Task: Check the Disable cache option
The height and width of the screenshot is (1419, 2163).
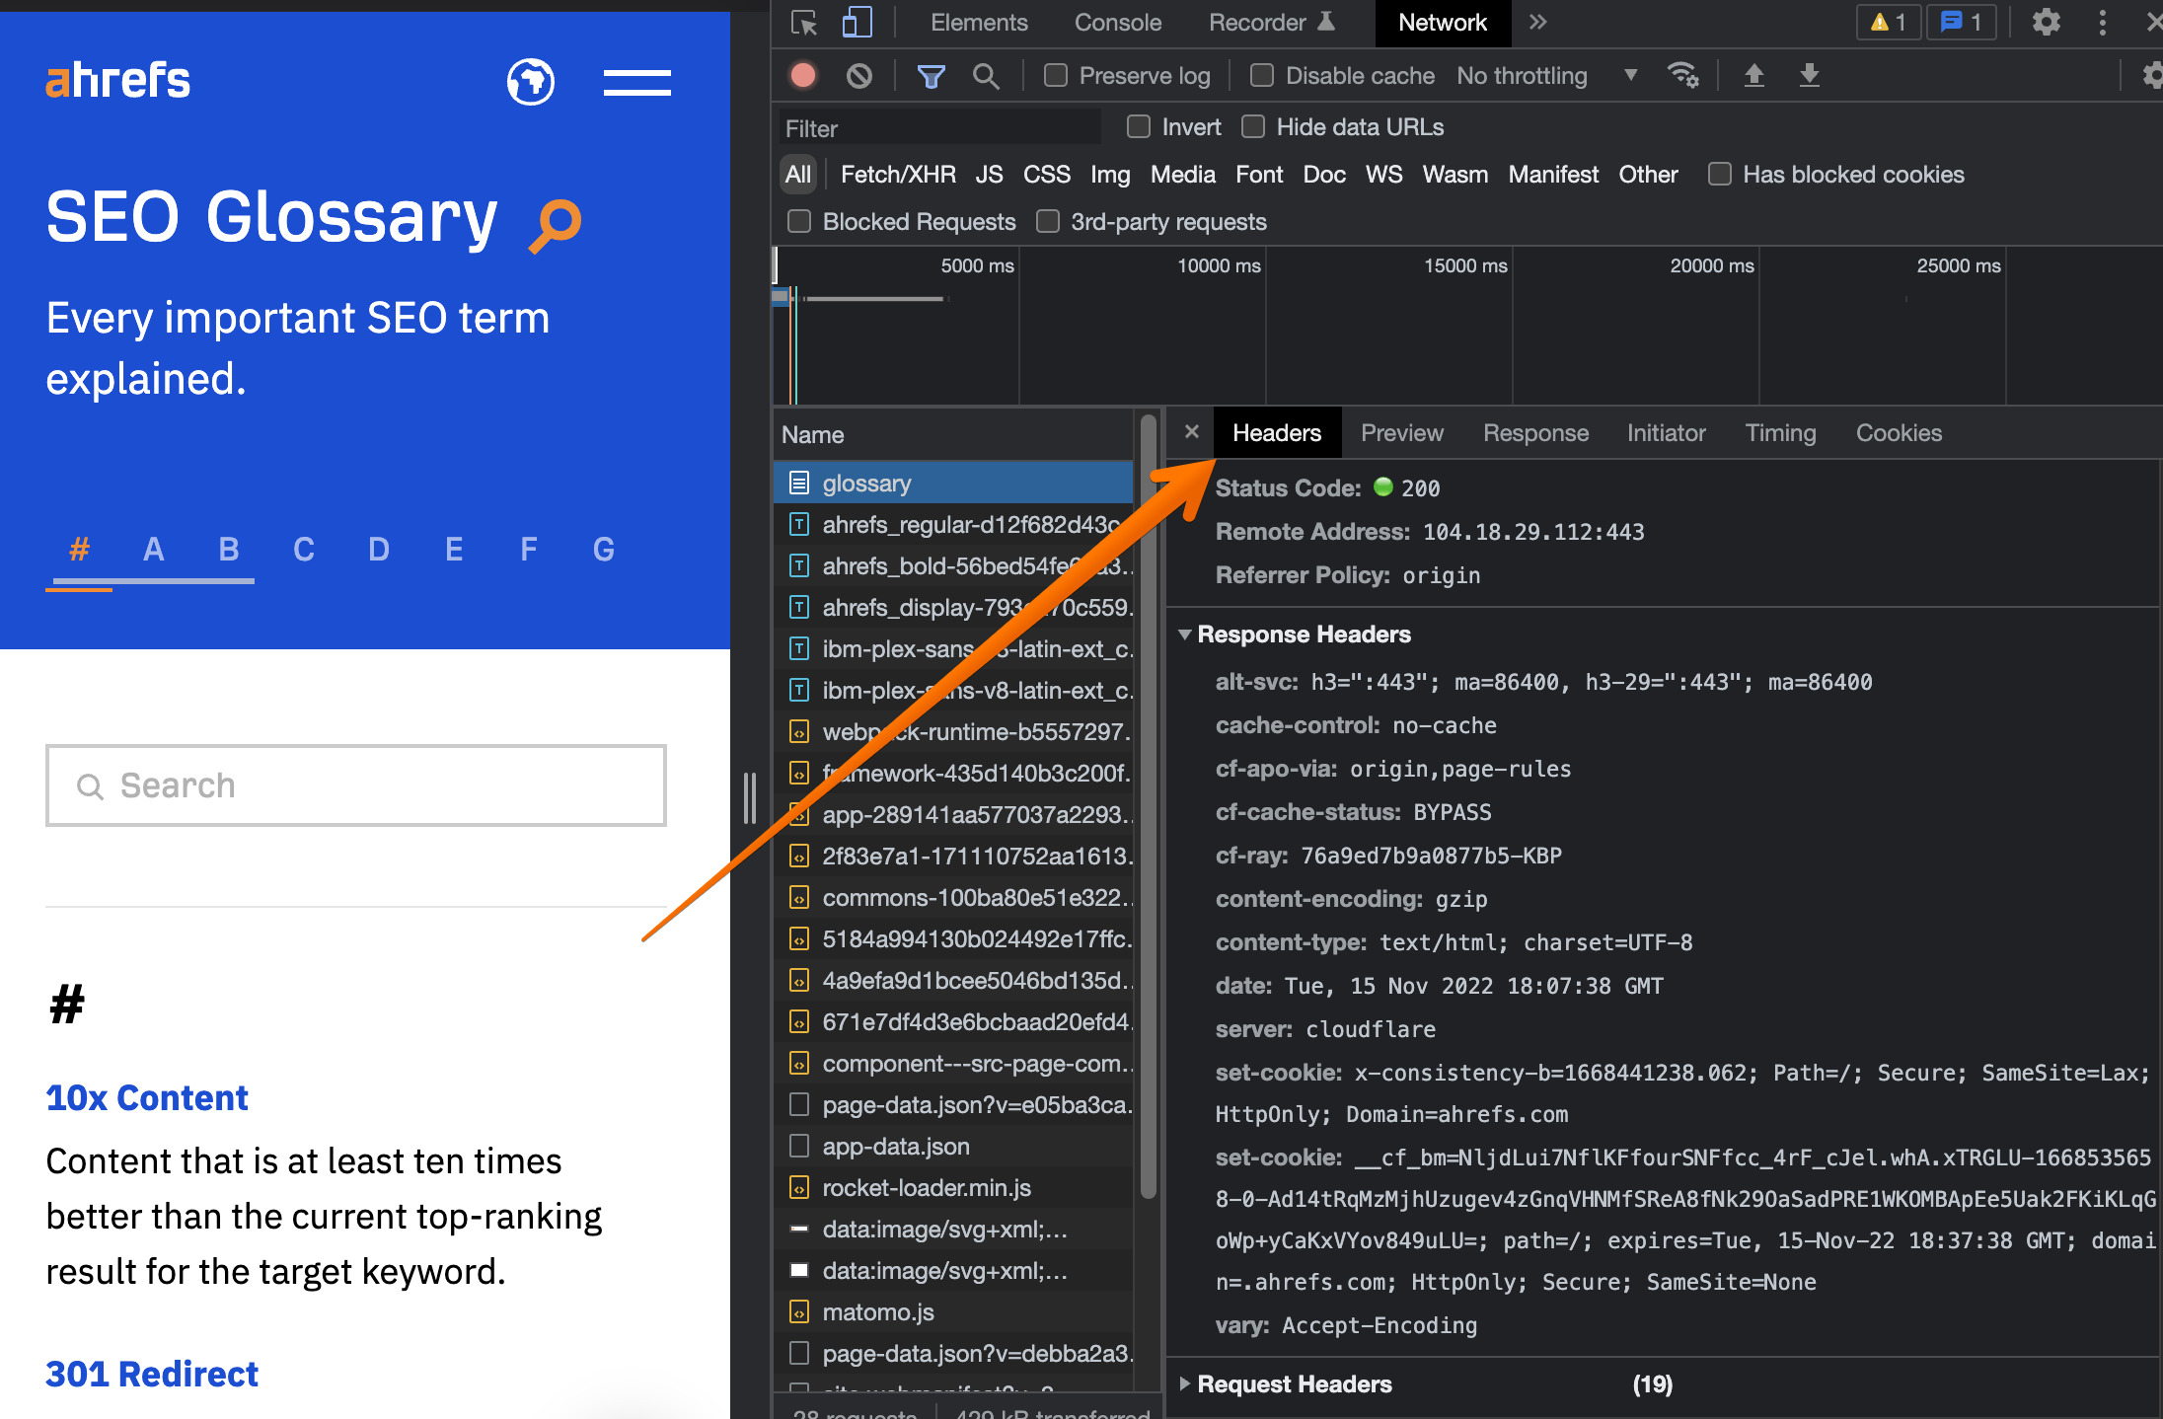Action: pos(1261,75)
